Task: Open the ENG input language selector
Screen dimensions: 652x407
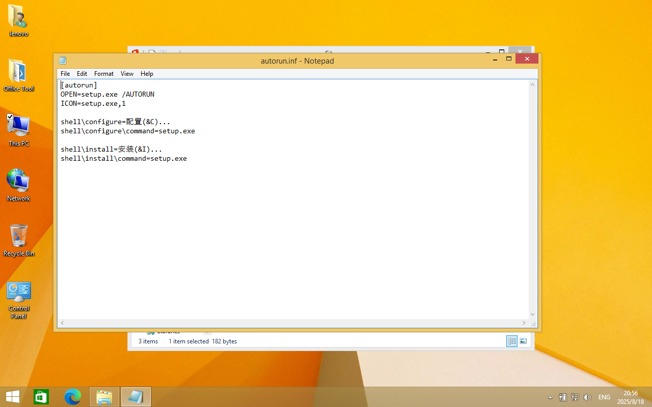Action: point(604,397)
